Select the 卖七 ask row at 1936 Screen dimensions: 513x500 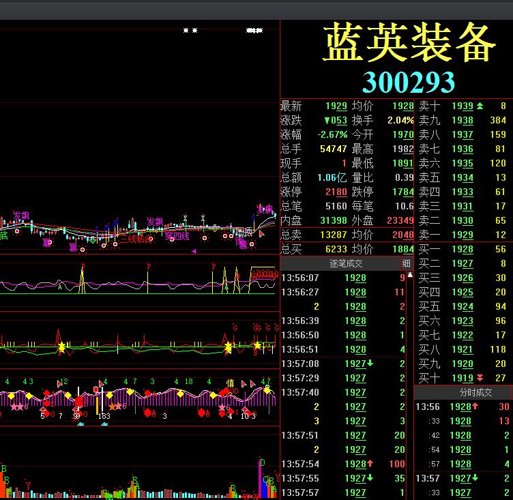tap(463, 149)
